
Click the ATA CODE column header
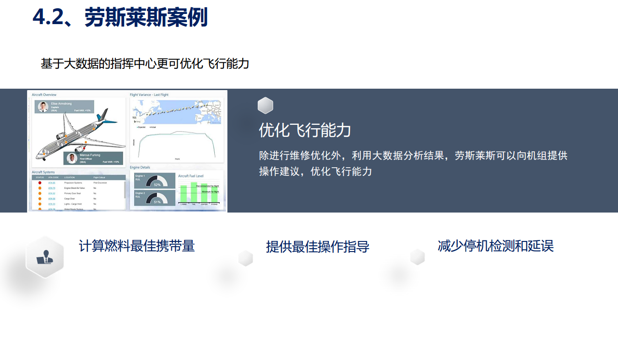[x=53, y=177]
